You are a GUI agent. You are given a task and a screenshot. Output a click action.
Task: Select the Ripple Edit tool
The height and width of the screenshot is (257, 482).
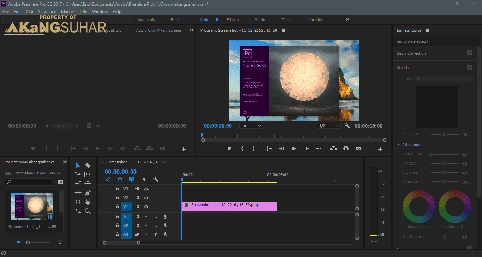(x=88, y=174)
